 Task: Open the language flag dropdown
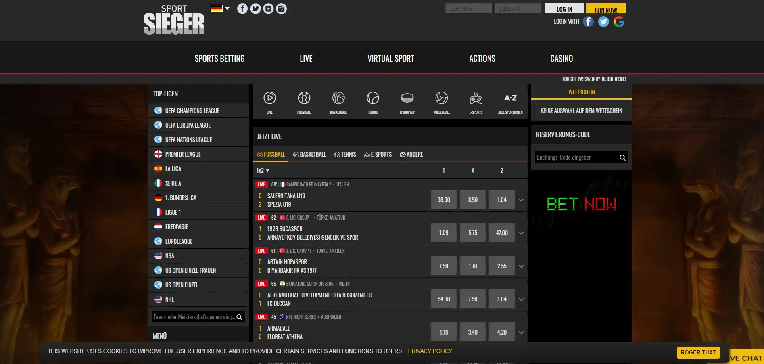(220, 8)
